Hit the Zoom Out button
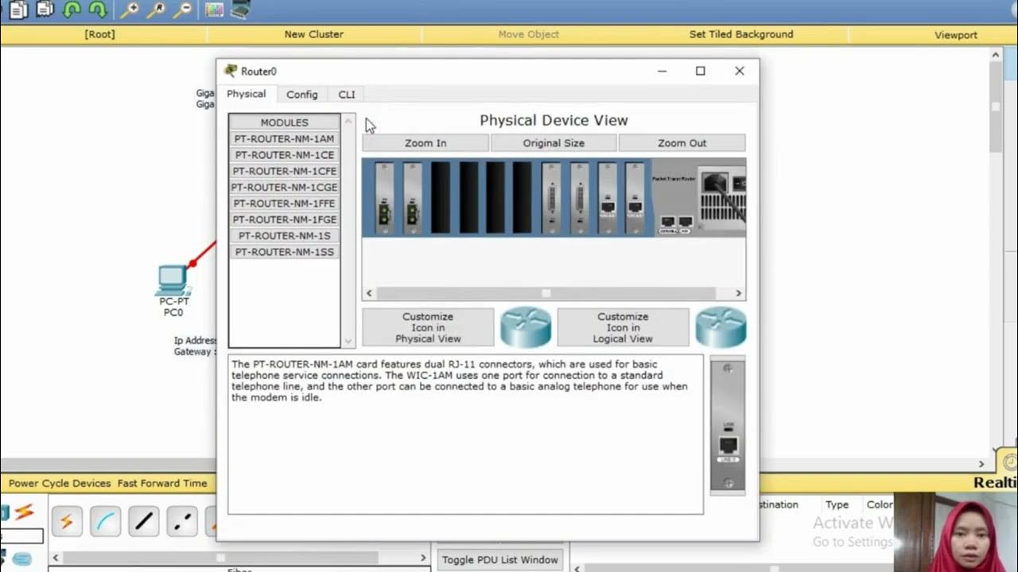This screenshot has width=1018, height=572. pos(682,143)
